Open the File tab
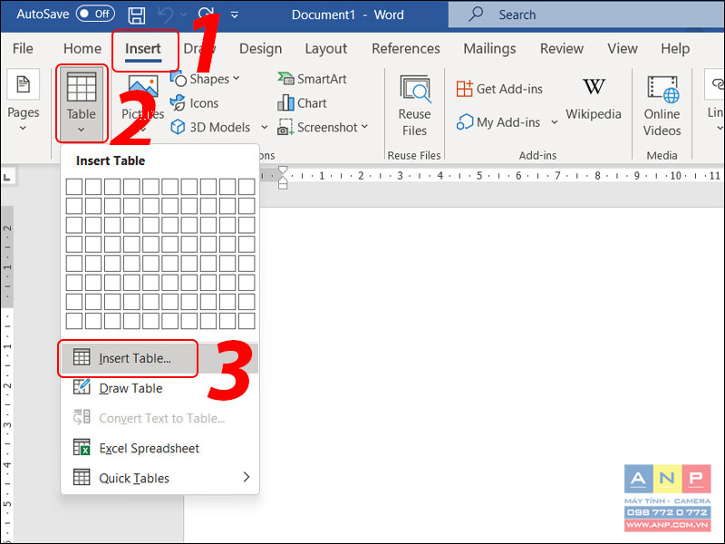Viewport: 725px width, 544px height. pyautogui.click(x=23, y=49)
